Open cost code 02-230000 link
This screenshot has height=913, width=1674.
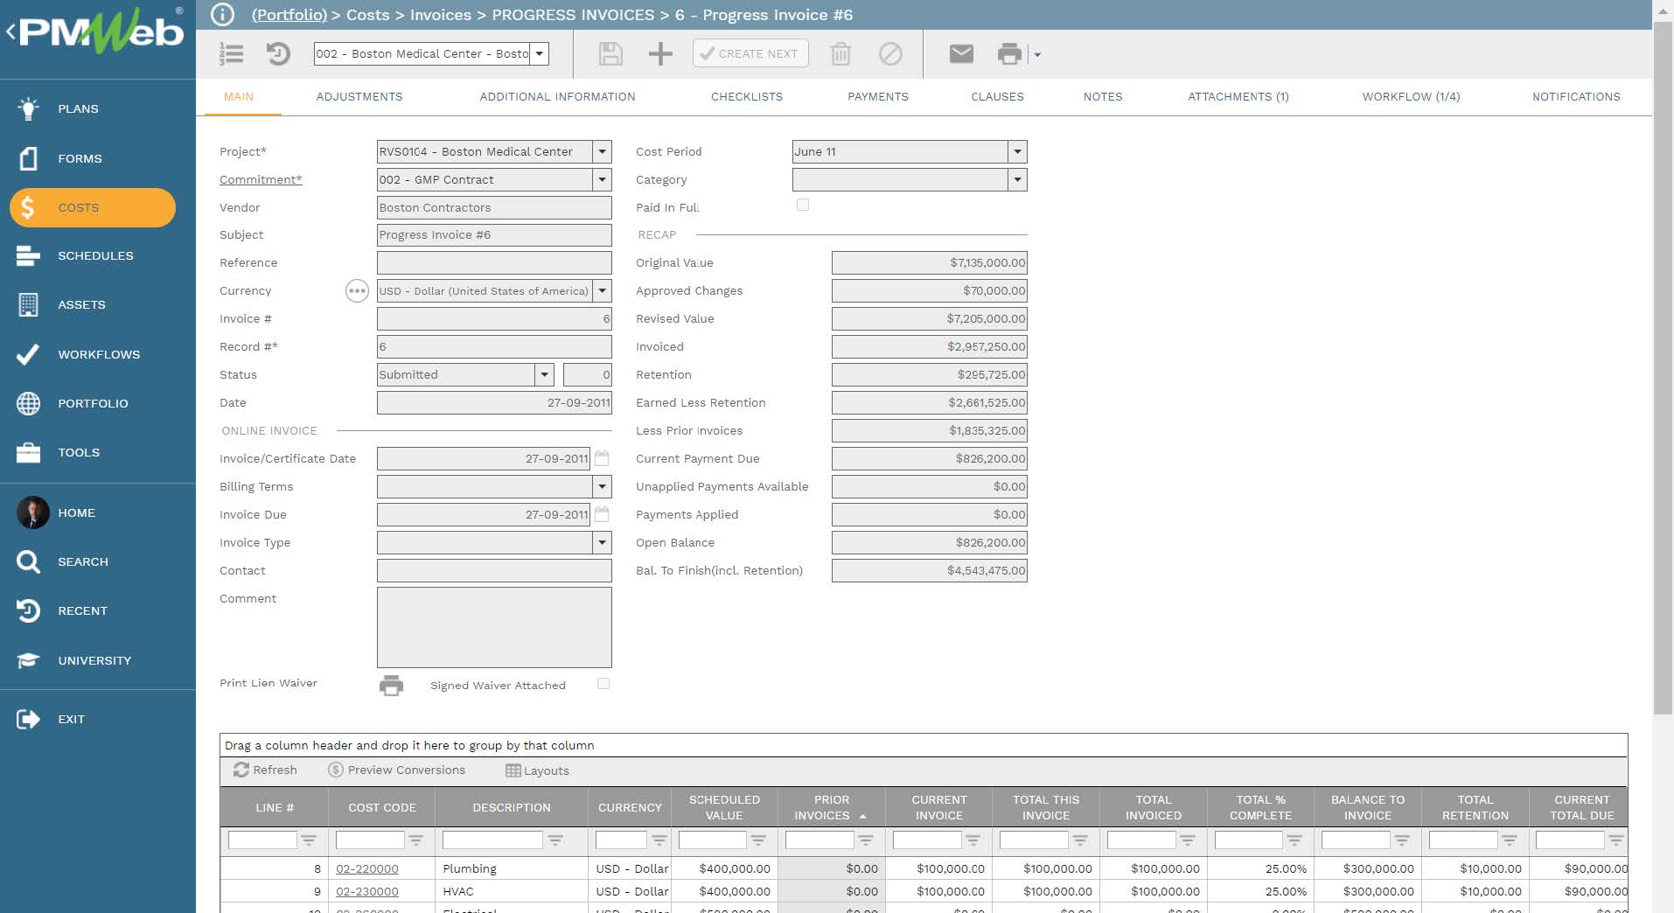367,891
